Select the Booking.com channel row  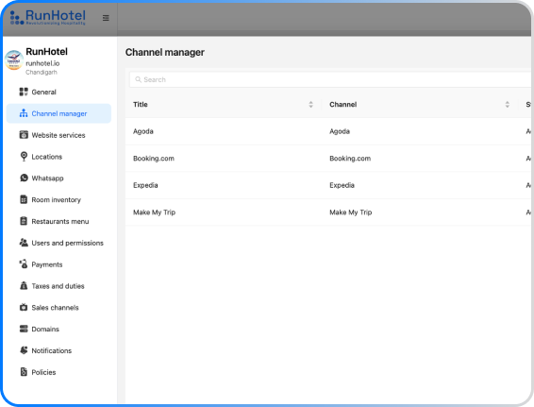click(x=328, y=158)
